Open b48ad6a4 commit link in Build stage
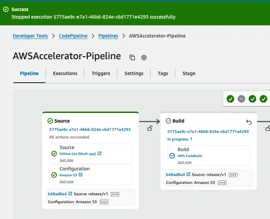 176,175
